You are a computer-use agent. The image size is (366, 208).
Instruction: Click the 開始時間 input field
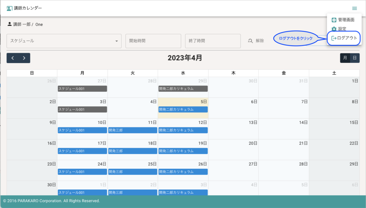pyautogui.click(x=153, y=41)
